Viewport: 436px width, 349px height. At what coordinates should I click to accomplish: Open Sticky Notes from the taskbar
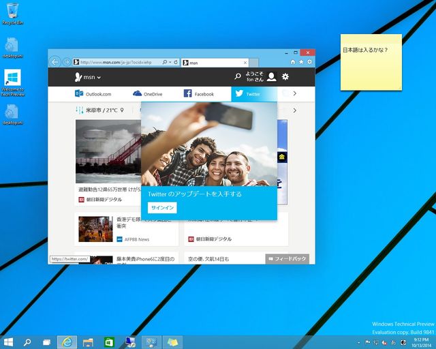coord(172,342)
